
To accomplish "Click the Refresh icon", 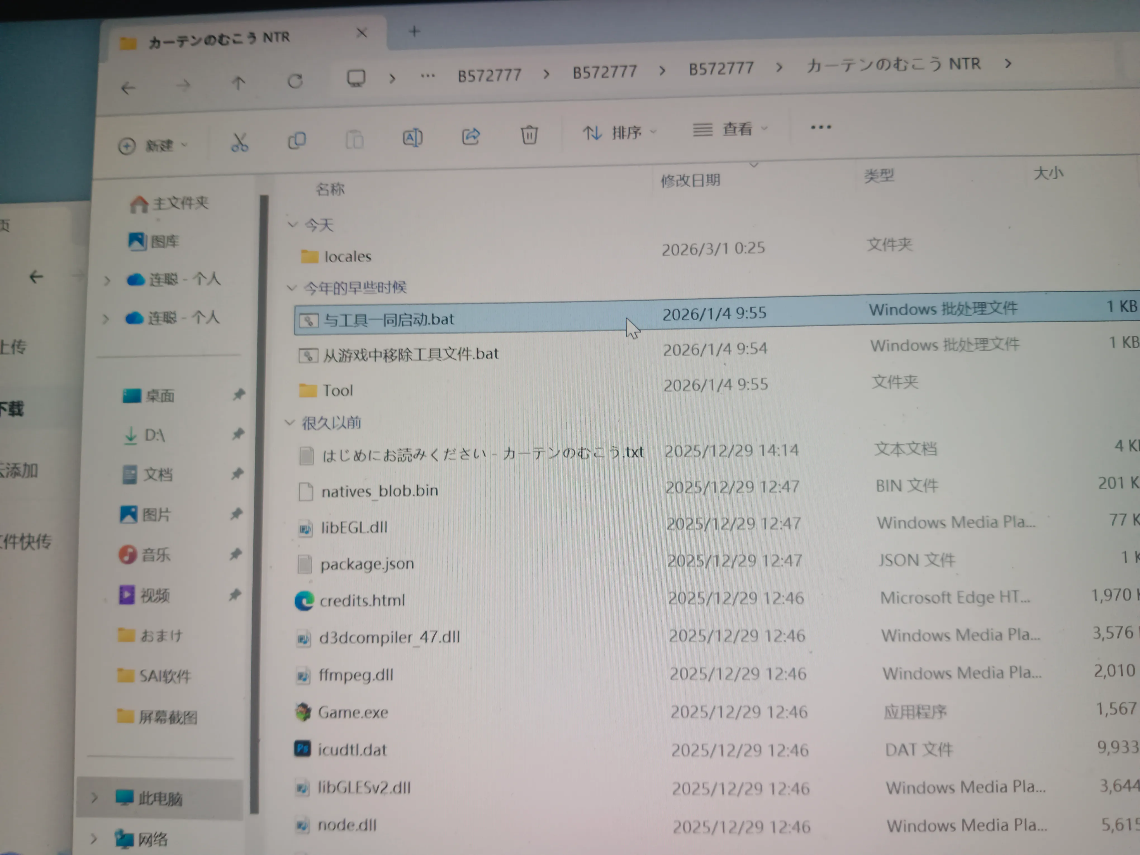I will tap(295, 81).
